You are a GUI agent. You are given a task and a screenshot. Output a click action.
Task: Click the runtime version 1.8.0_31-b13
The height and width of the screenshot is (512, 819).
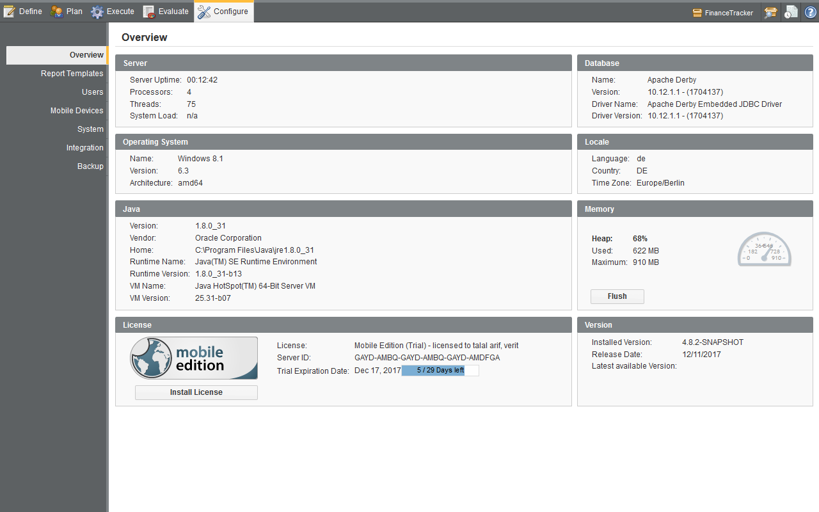[x=218, y=274]
